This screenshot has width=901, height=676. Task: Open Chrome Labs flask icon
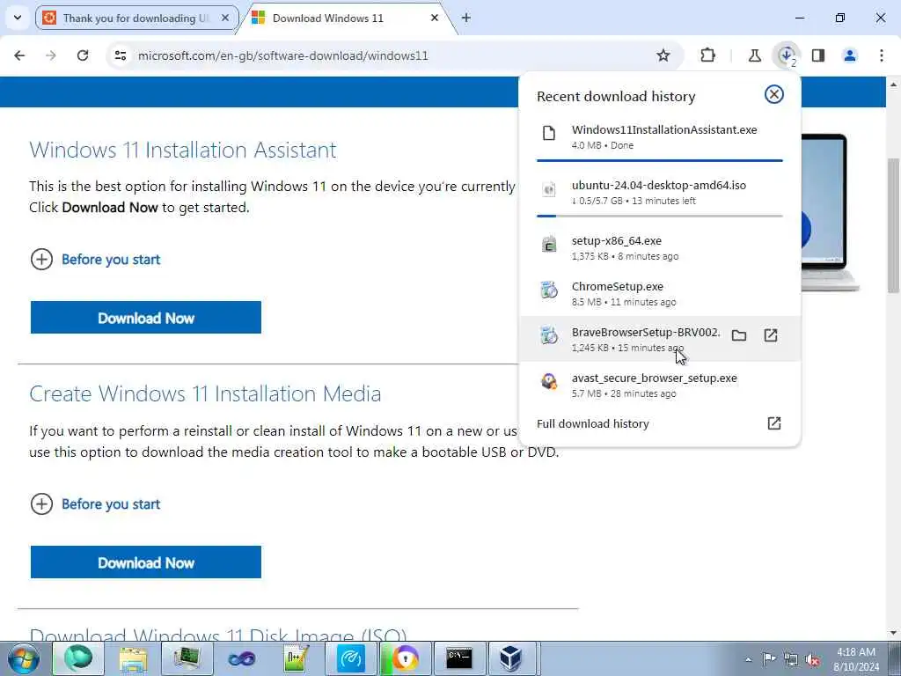point(754,55)
